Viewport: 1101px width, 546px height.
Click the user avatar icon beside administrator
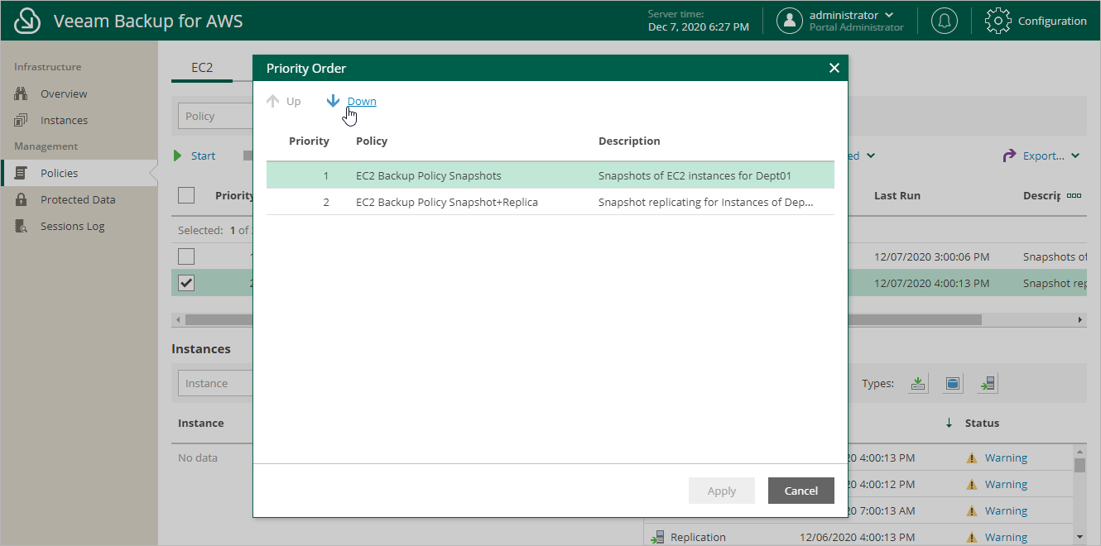[x=790, y=21]
